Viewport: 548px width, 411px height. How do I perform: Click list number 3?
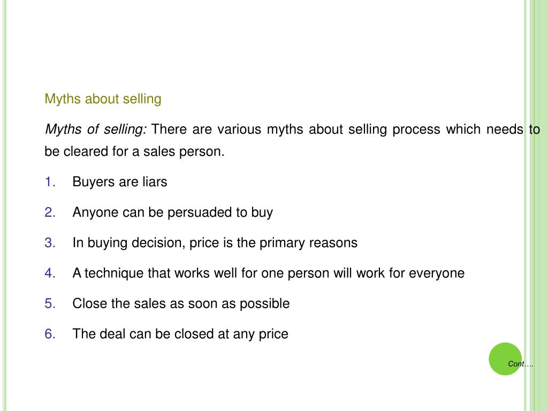tap(50, 243)
